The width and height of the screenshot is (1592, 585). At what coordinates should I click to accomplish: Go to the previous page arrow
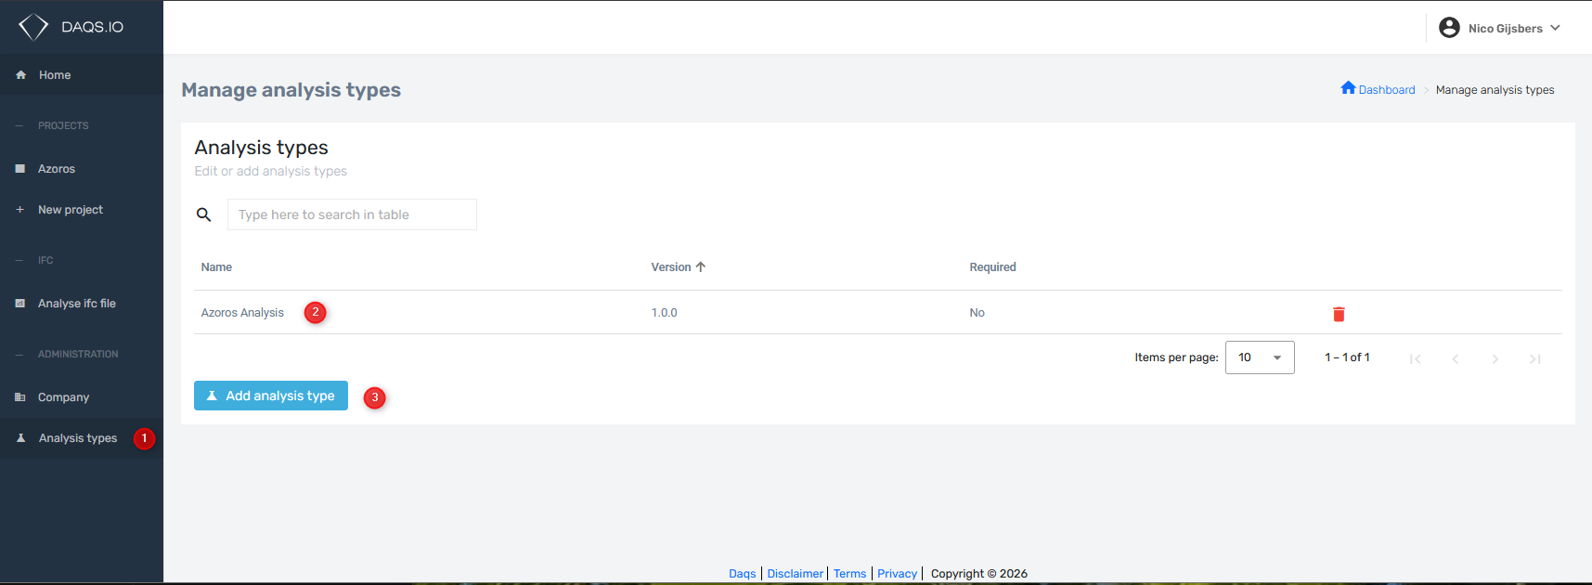1455,359
